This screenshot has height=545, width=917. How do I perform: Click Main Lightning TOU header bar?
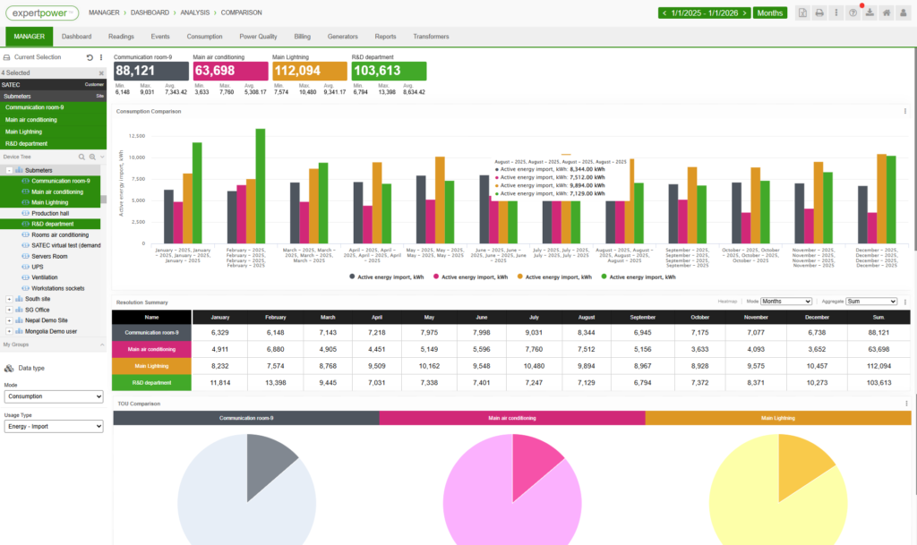(778, 418)
